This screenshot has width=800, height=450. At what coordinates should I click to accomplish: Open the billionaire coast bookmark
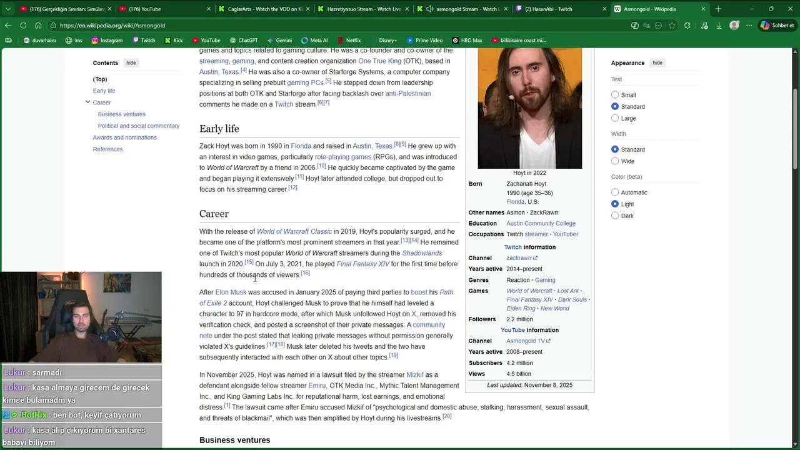519,41
